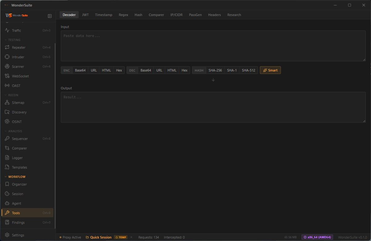Select the Tools wrench icon
Image resolution: width=371 pixels, height=241 pixels.
point(7,213)
